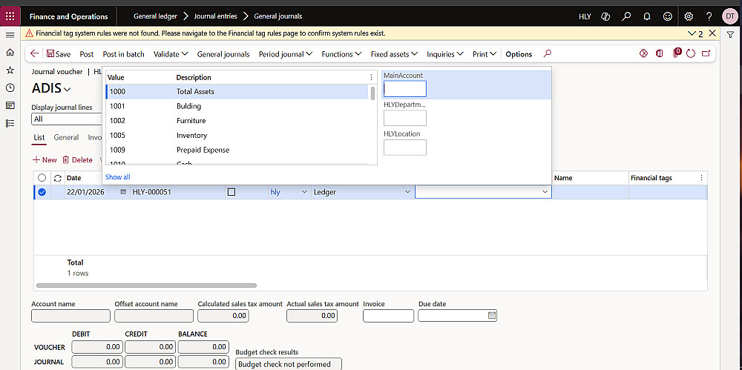The width and height of the screenshot is (742, 370).
Task: Toggle the select-all rows radio in grid header
Action: (42, 178)
